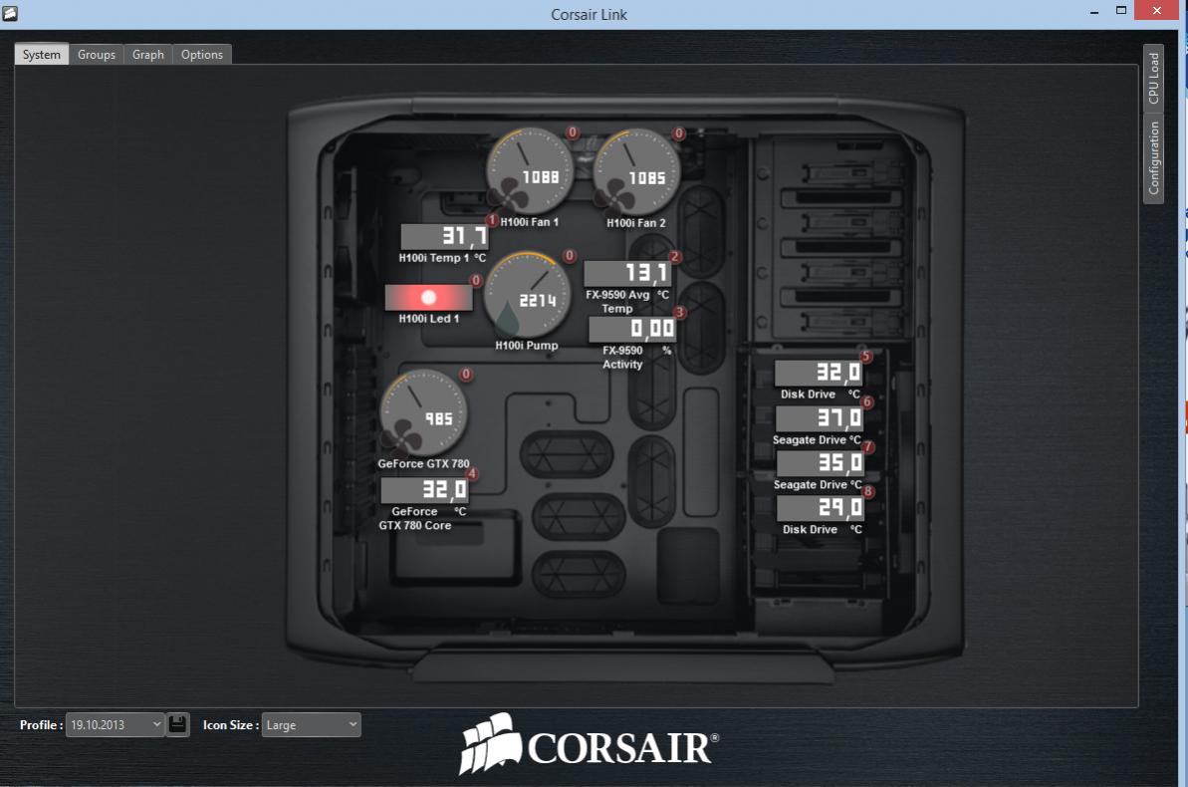Close the Corsair Link window
1188x787 pixels.
click(1157, 11)
